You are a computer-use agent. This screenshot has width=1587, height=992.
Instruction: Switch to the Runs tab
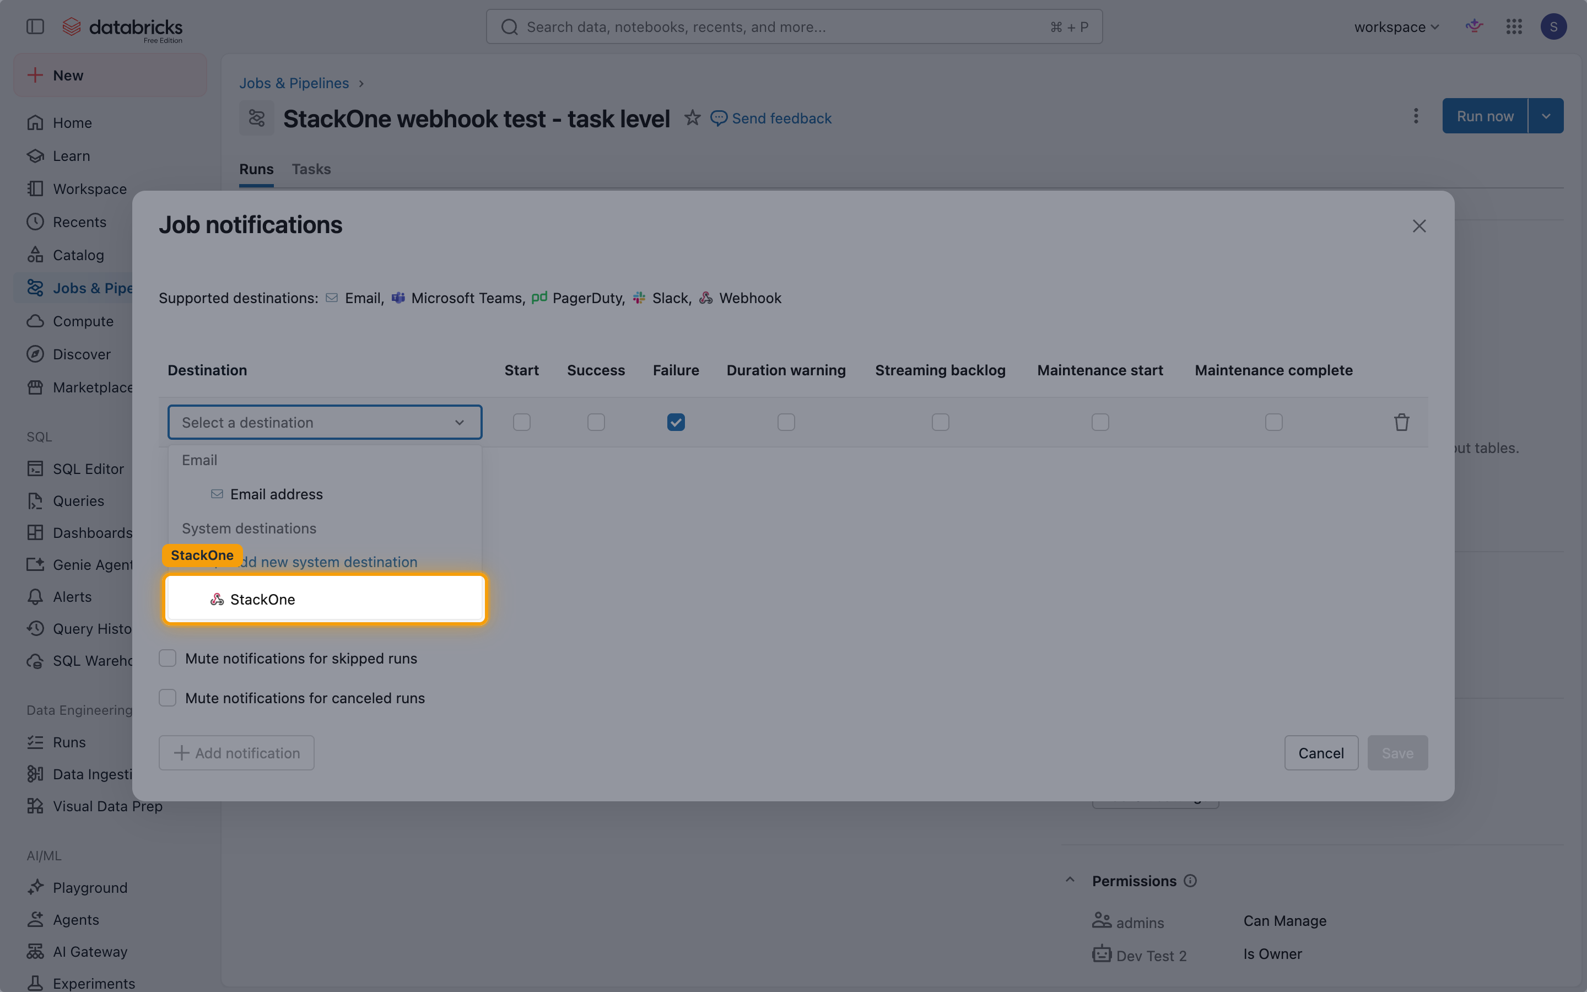pyautogui.click(x=256, y=169)
